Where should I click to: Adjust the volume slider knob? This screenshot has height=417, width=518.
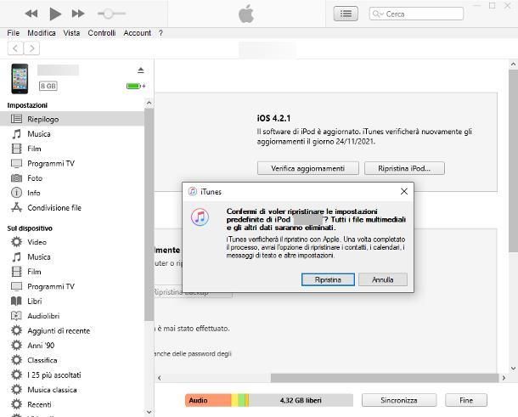tap(109, 14)
